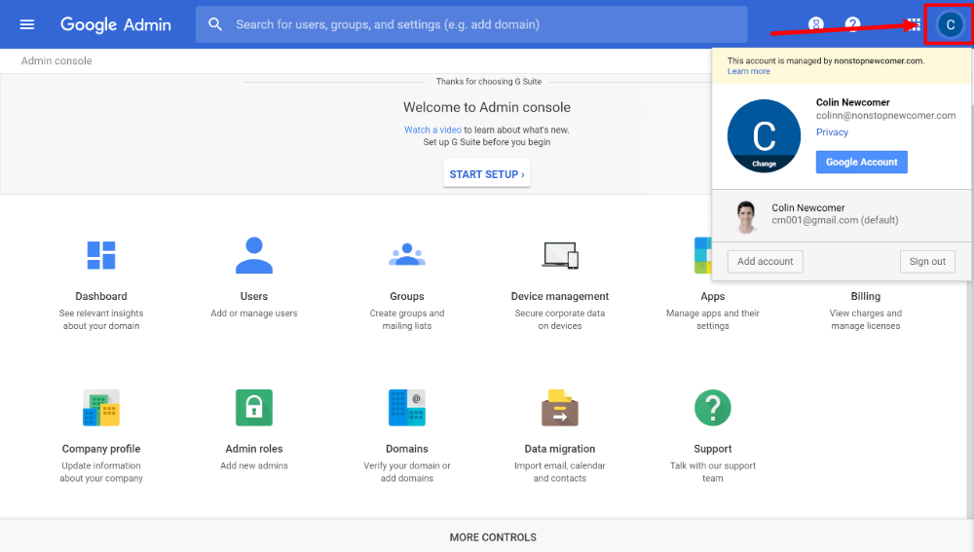Click the help question mark in header
Screen dimensions: 974x552
[853, 25]
